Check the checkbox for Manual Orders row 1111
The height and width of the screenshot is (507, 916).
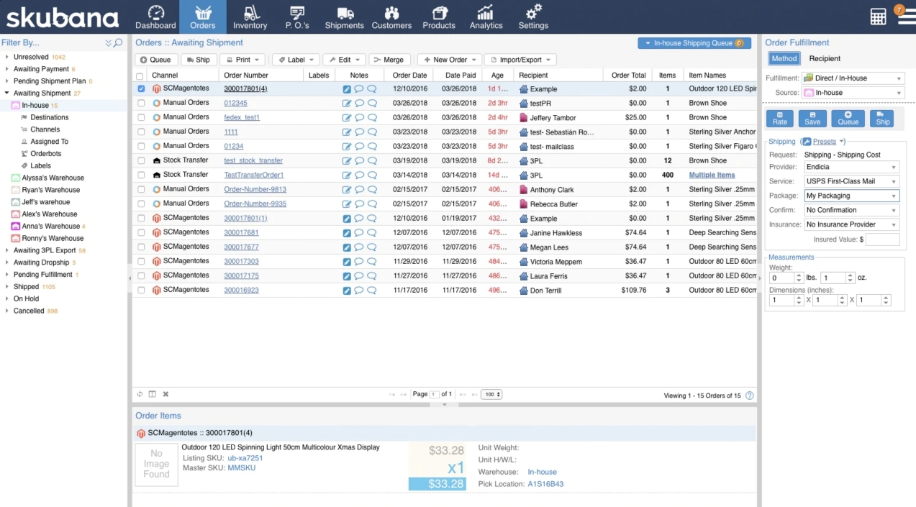click(141, 132)
